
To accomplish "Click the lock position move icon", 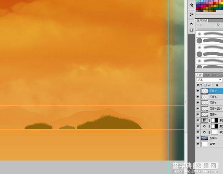I will click(x=213, y=85).
